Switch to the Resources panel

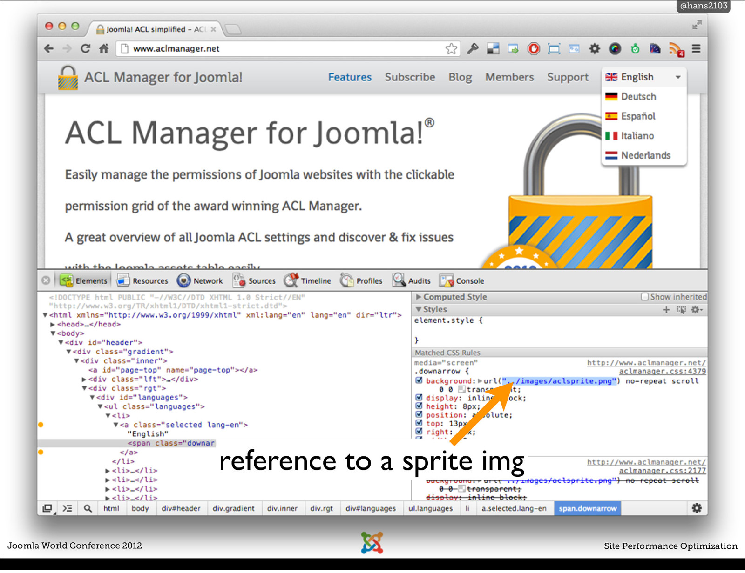(142, 280)
